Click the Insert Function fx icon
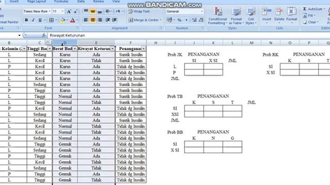This screenshot has width=330, height=185. coord(44,35)
